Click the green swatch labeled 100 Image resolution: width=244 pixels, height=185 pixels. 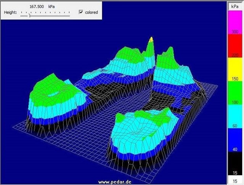235,93
